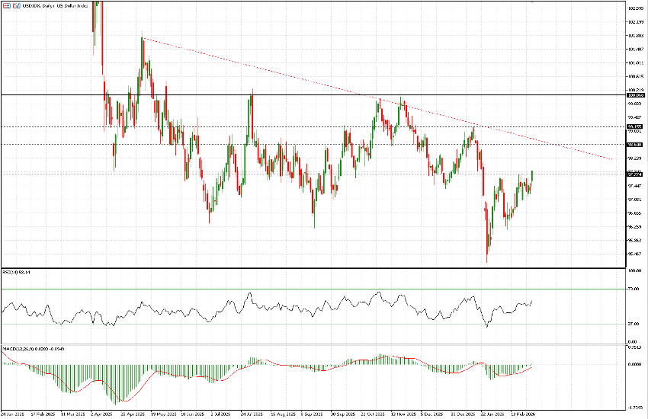
Task: Click the RSI(14) indicator label
Action: [14, 271]
